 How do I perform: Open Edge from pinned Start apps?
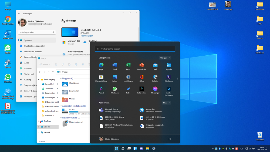click(101, 66)
